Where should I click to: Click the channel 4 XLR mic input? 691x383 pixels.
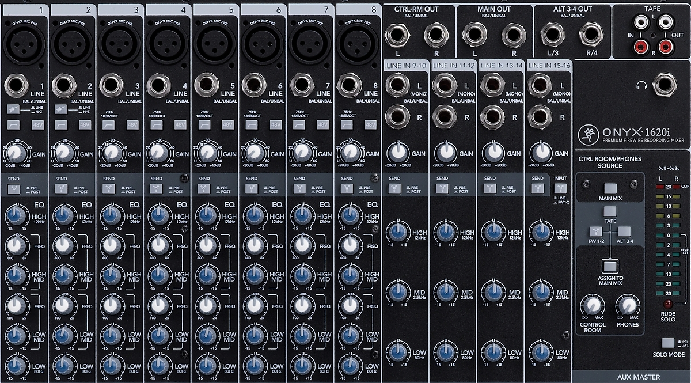[x=167, y=44]
